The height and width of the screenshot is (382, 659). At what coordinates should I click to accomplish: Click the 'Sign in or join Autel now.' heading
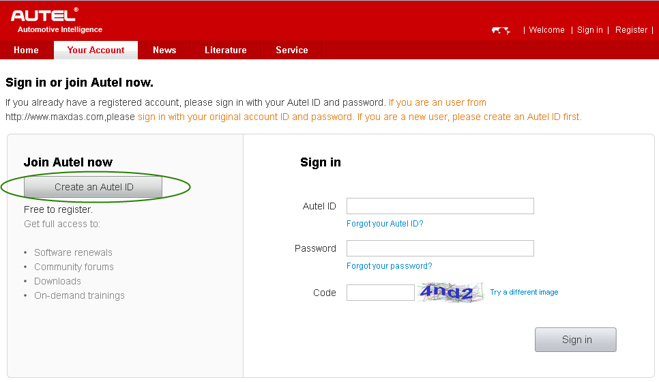(x=79, y=83)
